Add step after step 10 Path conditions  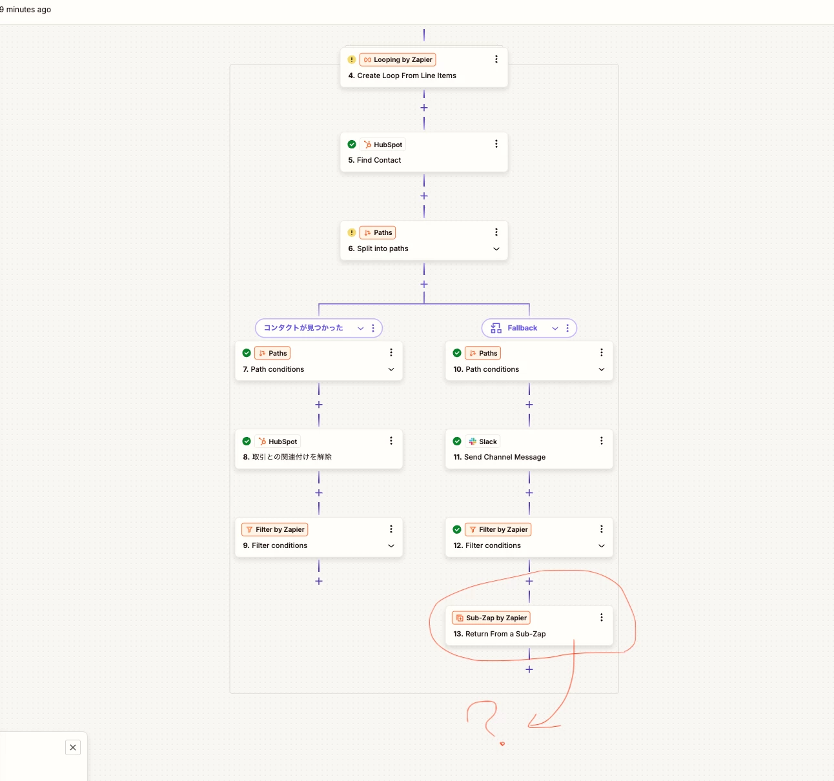pyautogui.click(x=529, y=405)
